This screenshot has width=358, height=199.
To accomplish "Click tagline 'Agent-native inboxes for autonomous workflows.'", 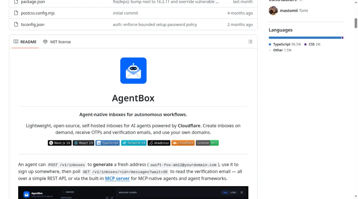I will (x=133, y=115).
